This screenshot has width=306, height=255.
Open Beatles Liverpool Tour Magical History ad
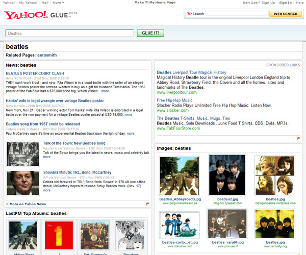(x=191, y=72)
